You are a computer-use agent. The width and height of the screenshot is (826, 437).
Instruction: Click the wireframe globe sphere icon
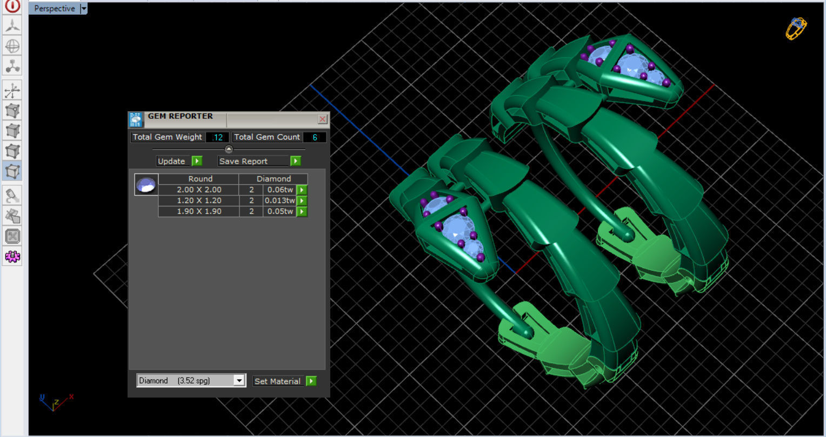click(x=12, y=46)
